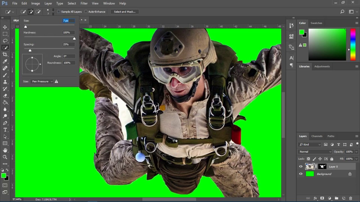Image resolution: width=360 pixels, height=202 pixels.
Task: Select the Eyedropper tool
Action: tap(5, 61)
